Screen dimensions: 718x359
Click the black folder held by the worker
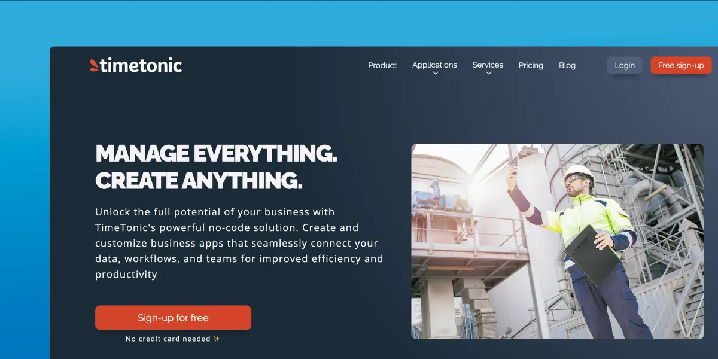[592, 255]
